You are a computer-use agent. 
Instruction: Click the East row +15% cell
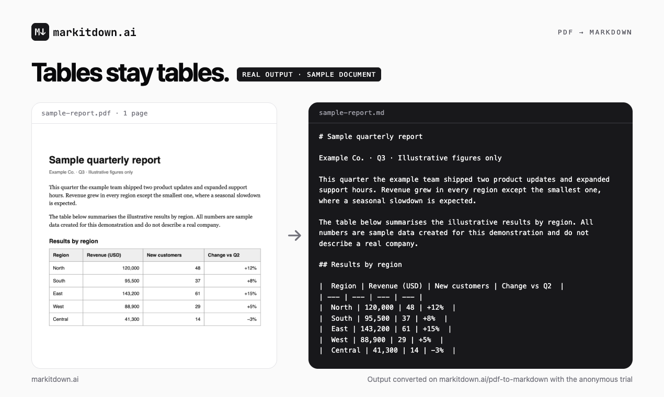232,294
